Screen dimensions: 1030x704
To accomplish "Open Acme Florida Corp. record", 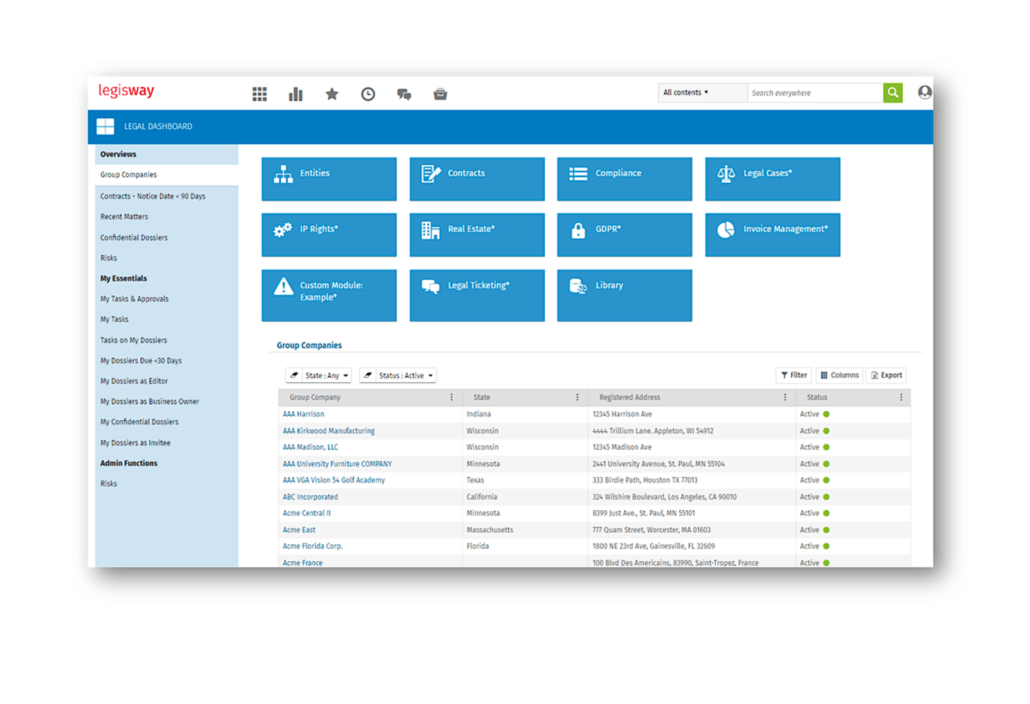I will [x=312, y=546].
